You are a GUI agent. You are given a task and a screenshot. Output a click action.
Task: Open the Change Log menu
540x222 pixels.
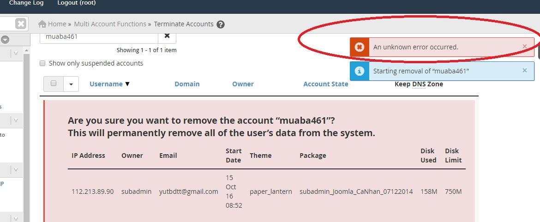[26, 3]
